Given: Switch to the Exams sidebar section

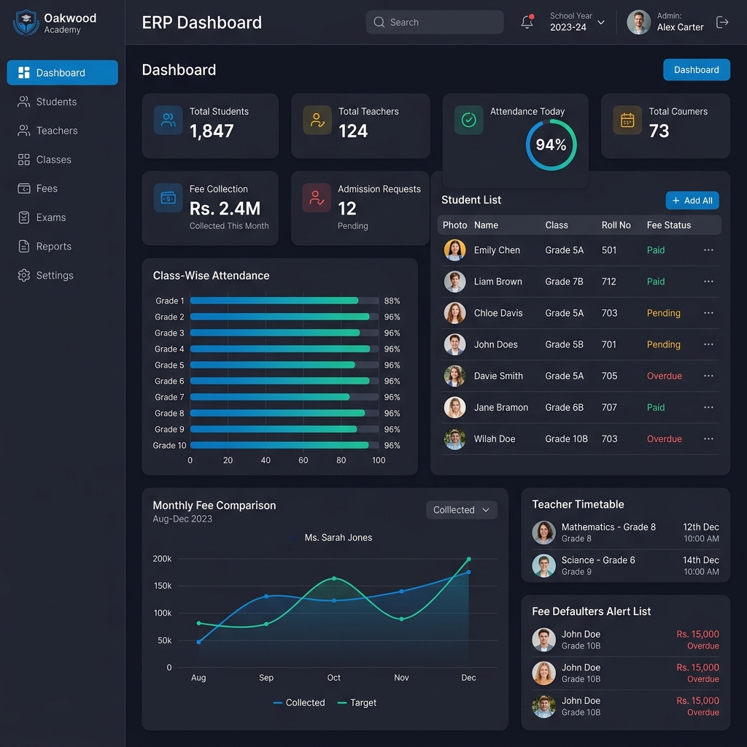Looking at the screenshot, I should click(63, 217).
